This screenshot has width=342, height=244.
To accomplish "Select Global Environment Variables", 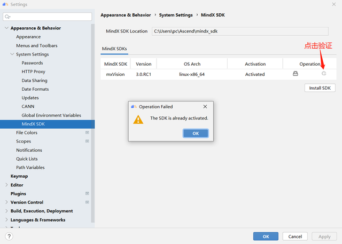I will point(51,115).
